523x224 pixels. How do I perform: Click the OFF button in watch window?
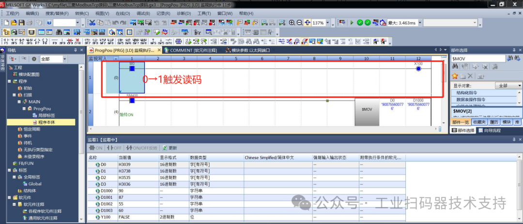coord(114,148)
